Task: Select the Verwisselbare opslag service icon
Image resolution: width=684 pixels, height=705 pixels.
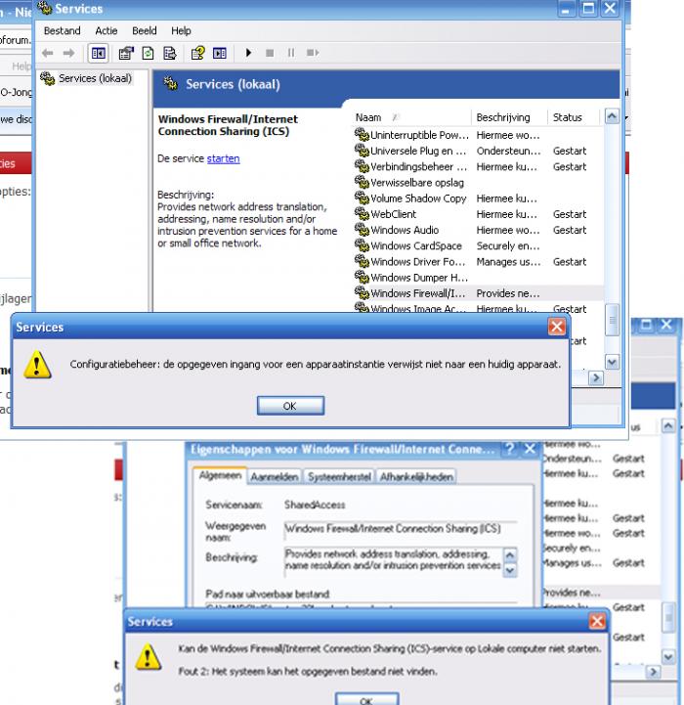Action: 362,182
